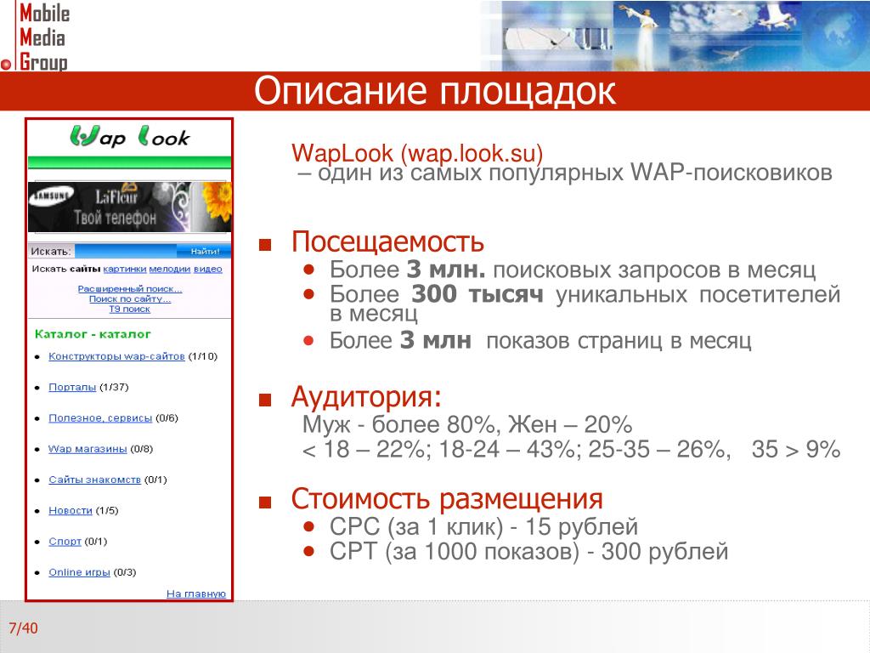870x653 pixels.
Task: Click the Wap Look logo
Action: (130, 136)
